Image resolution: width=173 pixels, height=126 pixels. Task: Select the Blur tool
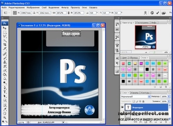(x=4, y=79)
